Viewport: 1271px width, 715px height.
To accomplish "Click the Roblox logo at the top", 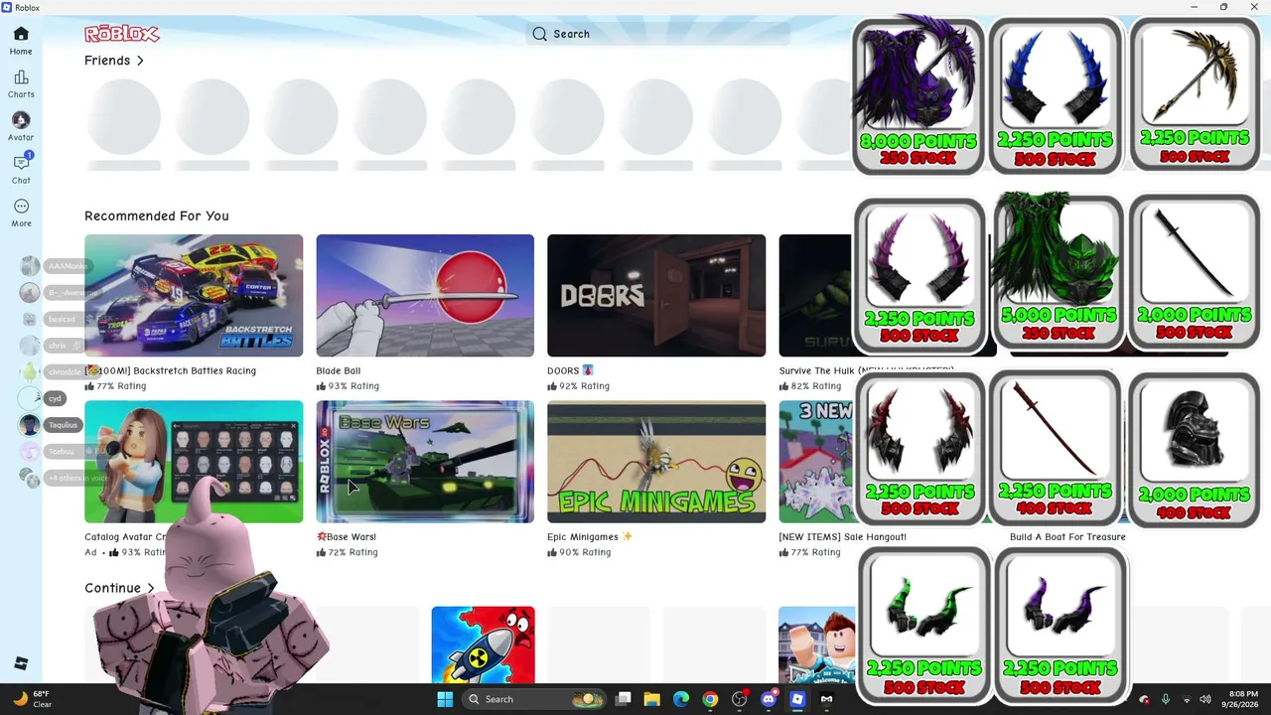I will tap(122, 34).
